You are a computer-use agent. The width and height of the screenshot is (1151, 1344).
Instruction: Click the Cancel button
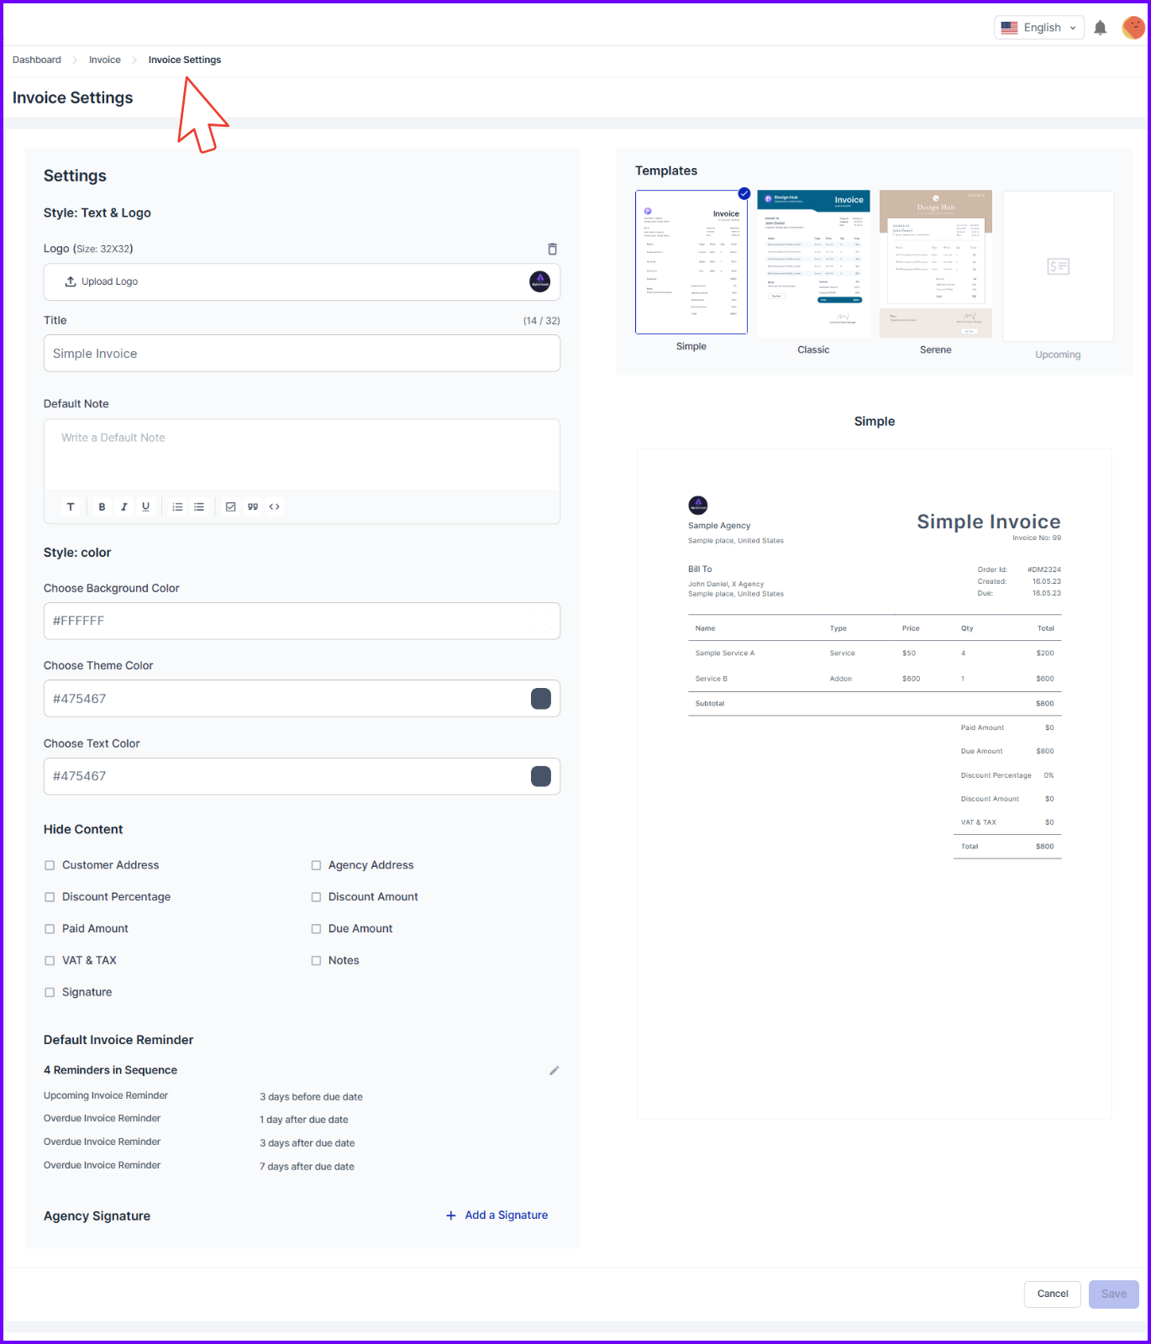[1053, 1294]
